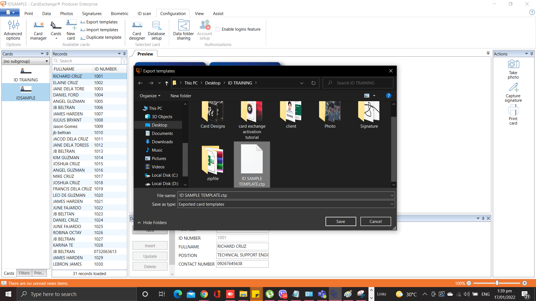Click Print card action
This screenshot has height=301, width=536.
click(513, 115)
